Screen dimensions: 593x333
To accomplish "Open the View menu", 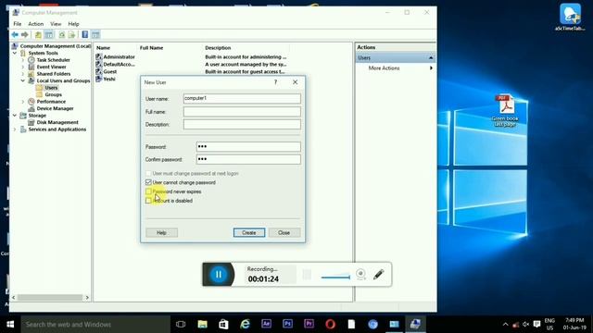I will pos(56,24).
